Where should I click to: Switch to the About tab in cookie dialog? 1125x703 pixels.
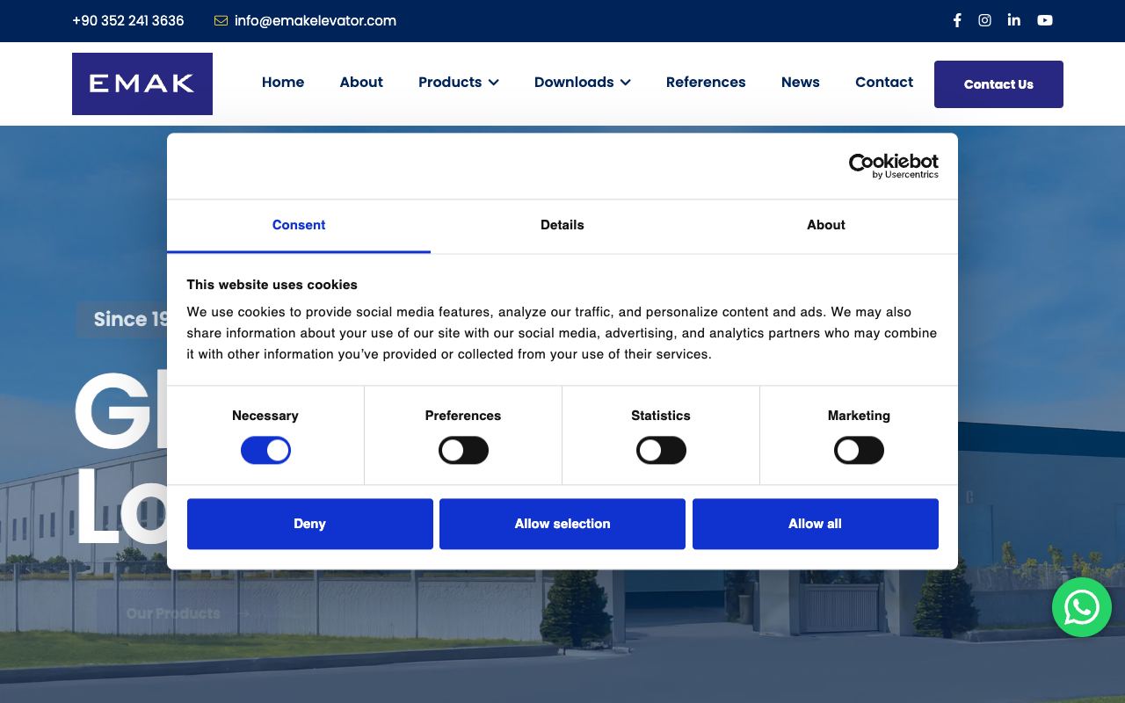coord(826,226)
